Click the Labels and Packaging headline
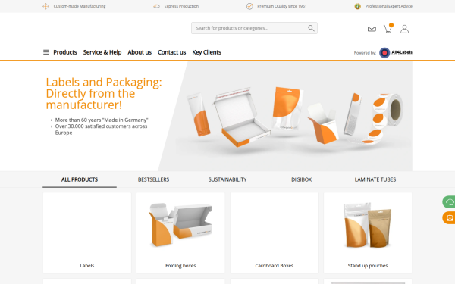Viewport: 455px width, 284px height. [x=104, y=94]
